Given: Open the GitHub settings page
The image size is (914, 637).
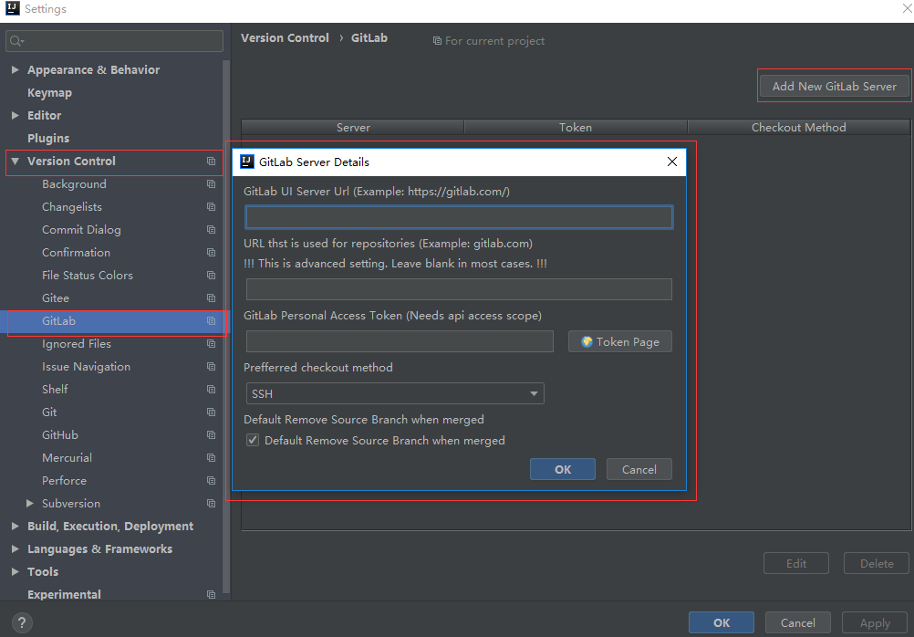Looking at the screenshot, I should coord(60,435).
